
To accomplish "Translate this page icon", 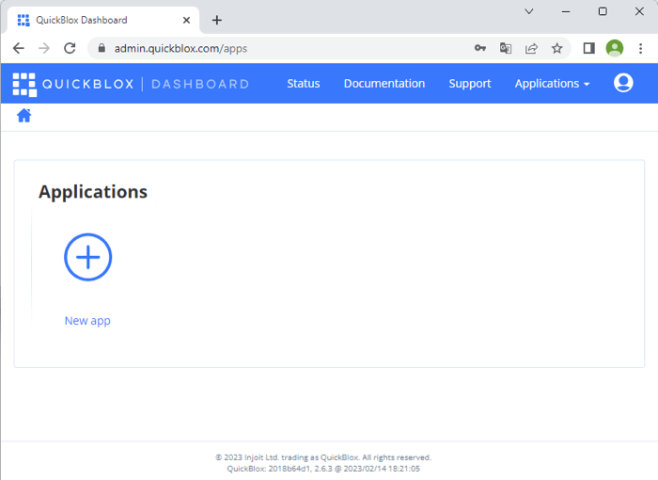I will point(506,48).
